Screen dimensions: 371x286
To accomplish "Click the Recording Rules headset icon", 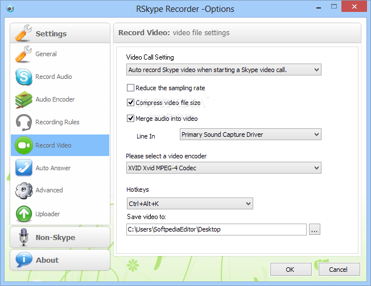I will (x=24, y=122).
